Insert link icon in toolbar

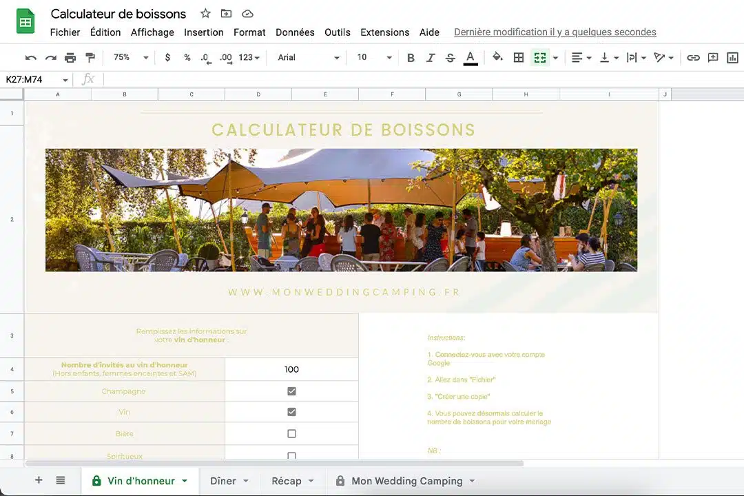point(693,57)
